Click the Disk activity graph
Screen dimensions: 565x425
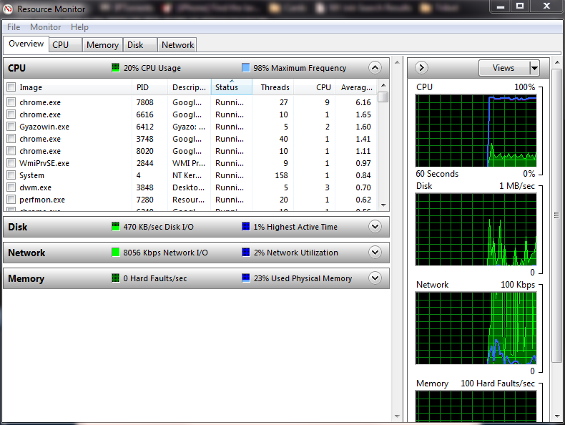[x=476, y=229]
